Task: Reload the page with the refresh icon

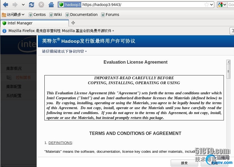Action: pyautogui.click(x=32, y=5)
